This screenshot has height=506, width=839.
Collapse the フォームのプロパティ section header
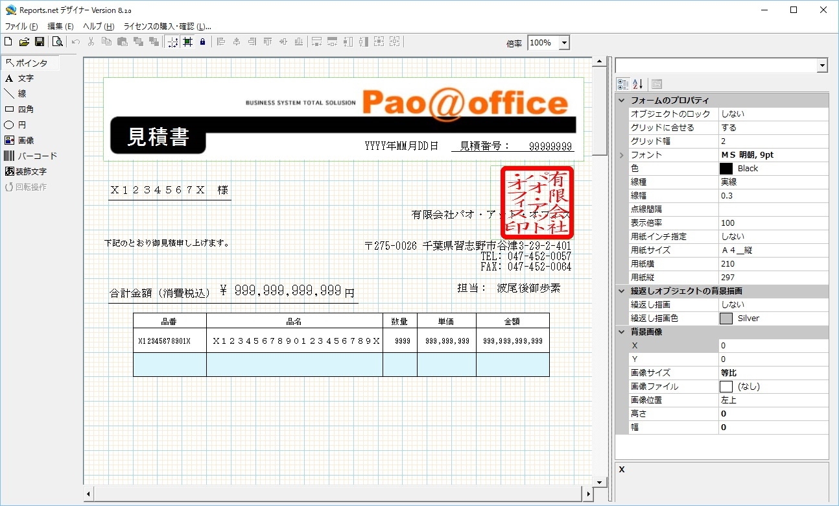click(x=621, y=100)
